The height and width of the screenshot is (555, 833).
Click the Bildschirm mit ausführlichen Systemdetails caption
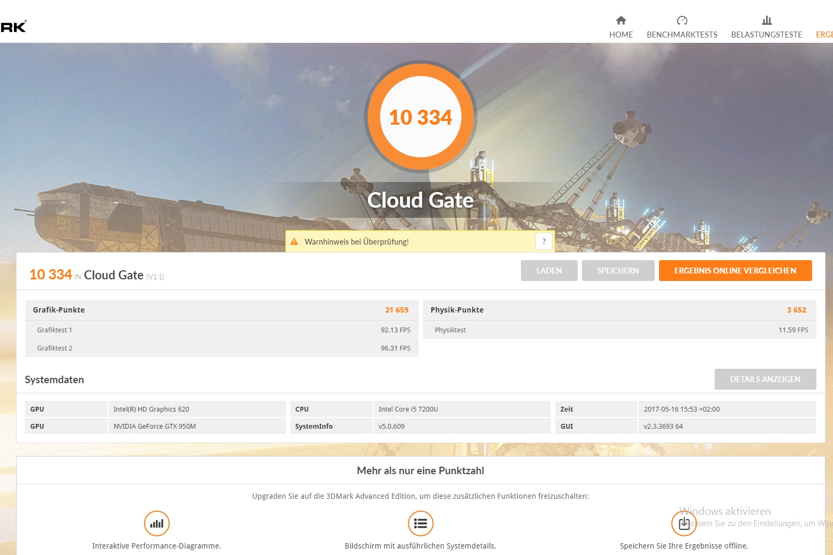tap(421, 546)
